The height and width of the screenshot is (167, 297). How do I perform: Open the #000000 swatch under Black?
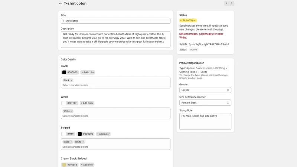[x=70, y=72]
